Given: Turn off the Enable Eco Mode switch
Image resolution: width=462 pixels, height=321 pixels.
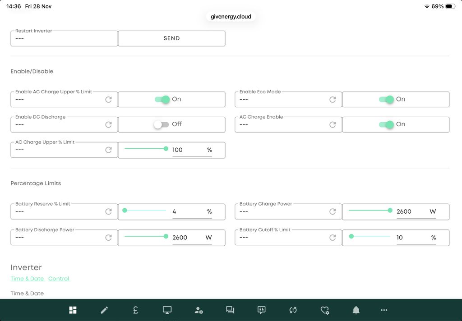Looking at the screenshot, I should (386, 100).
